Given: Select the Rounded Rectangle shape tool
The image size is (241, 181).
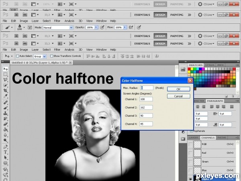Looking at the screenshot, I should point(6,163).
